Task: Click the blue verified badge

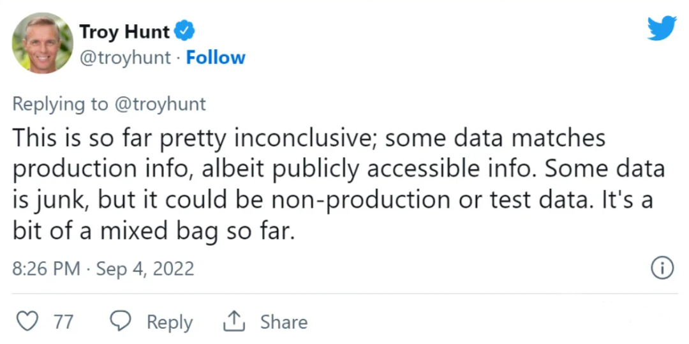Action: click(x=184, y=32)
